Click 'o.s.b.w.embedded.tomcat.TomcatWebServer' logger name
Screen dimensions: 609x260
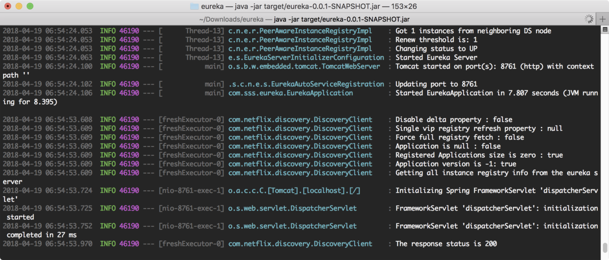[x=304, y=66]
